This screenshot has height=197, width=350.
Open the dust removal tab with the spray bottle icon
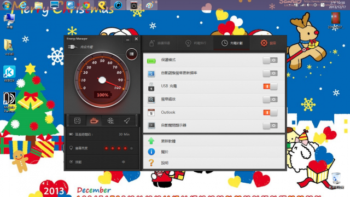[160, 43]
